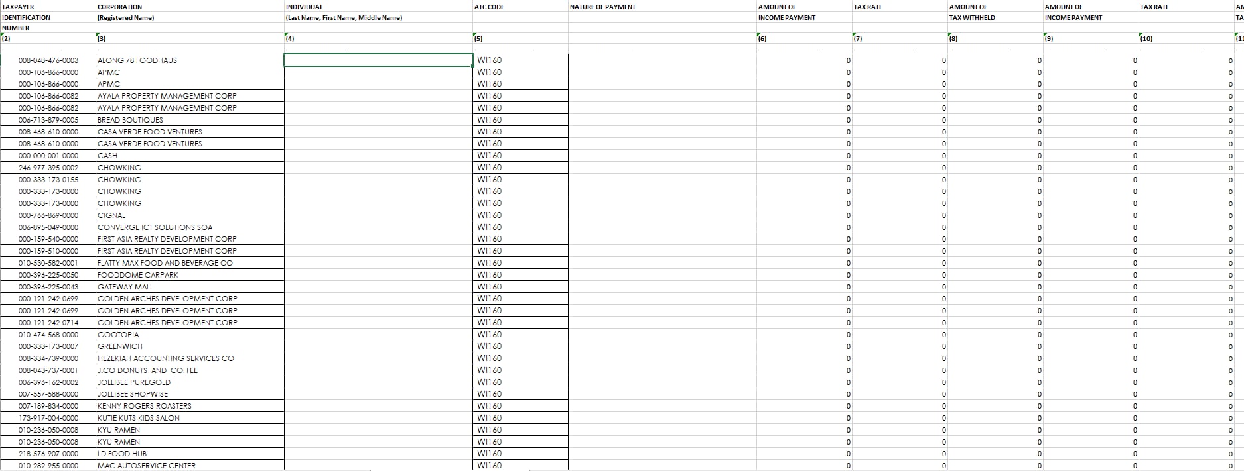
Task: Click WI160 code in GREENWICH row
Action: [x=520, y=346]
